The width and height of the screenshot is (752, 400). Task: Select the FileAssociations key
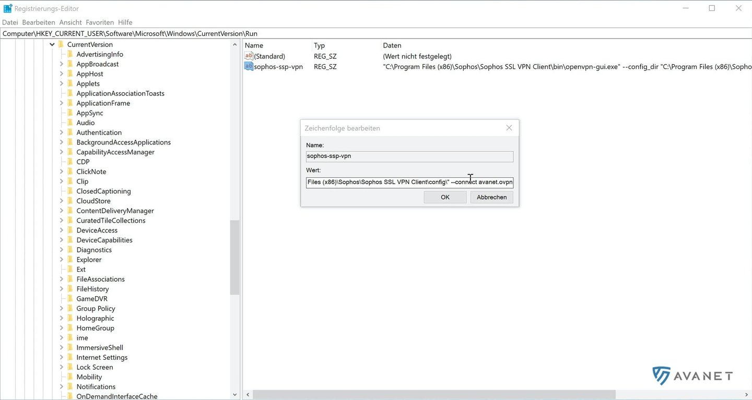[100, 279]
